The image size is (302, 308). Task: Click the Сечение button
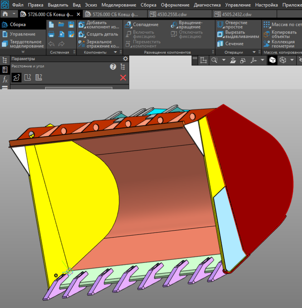[230, 44]
